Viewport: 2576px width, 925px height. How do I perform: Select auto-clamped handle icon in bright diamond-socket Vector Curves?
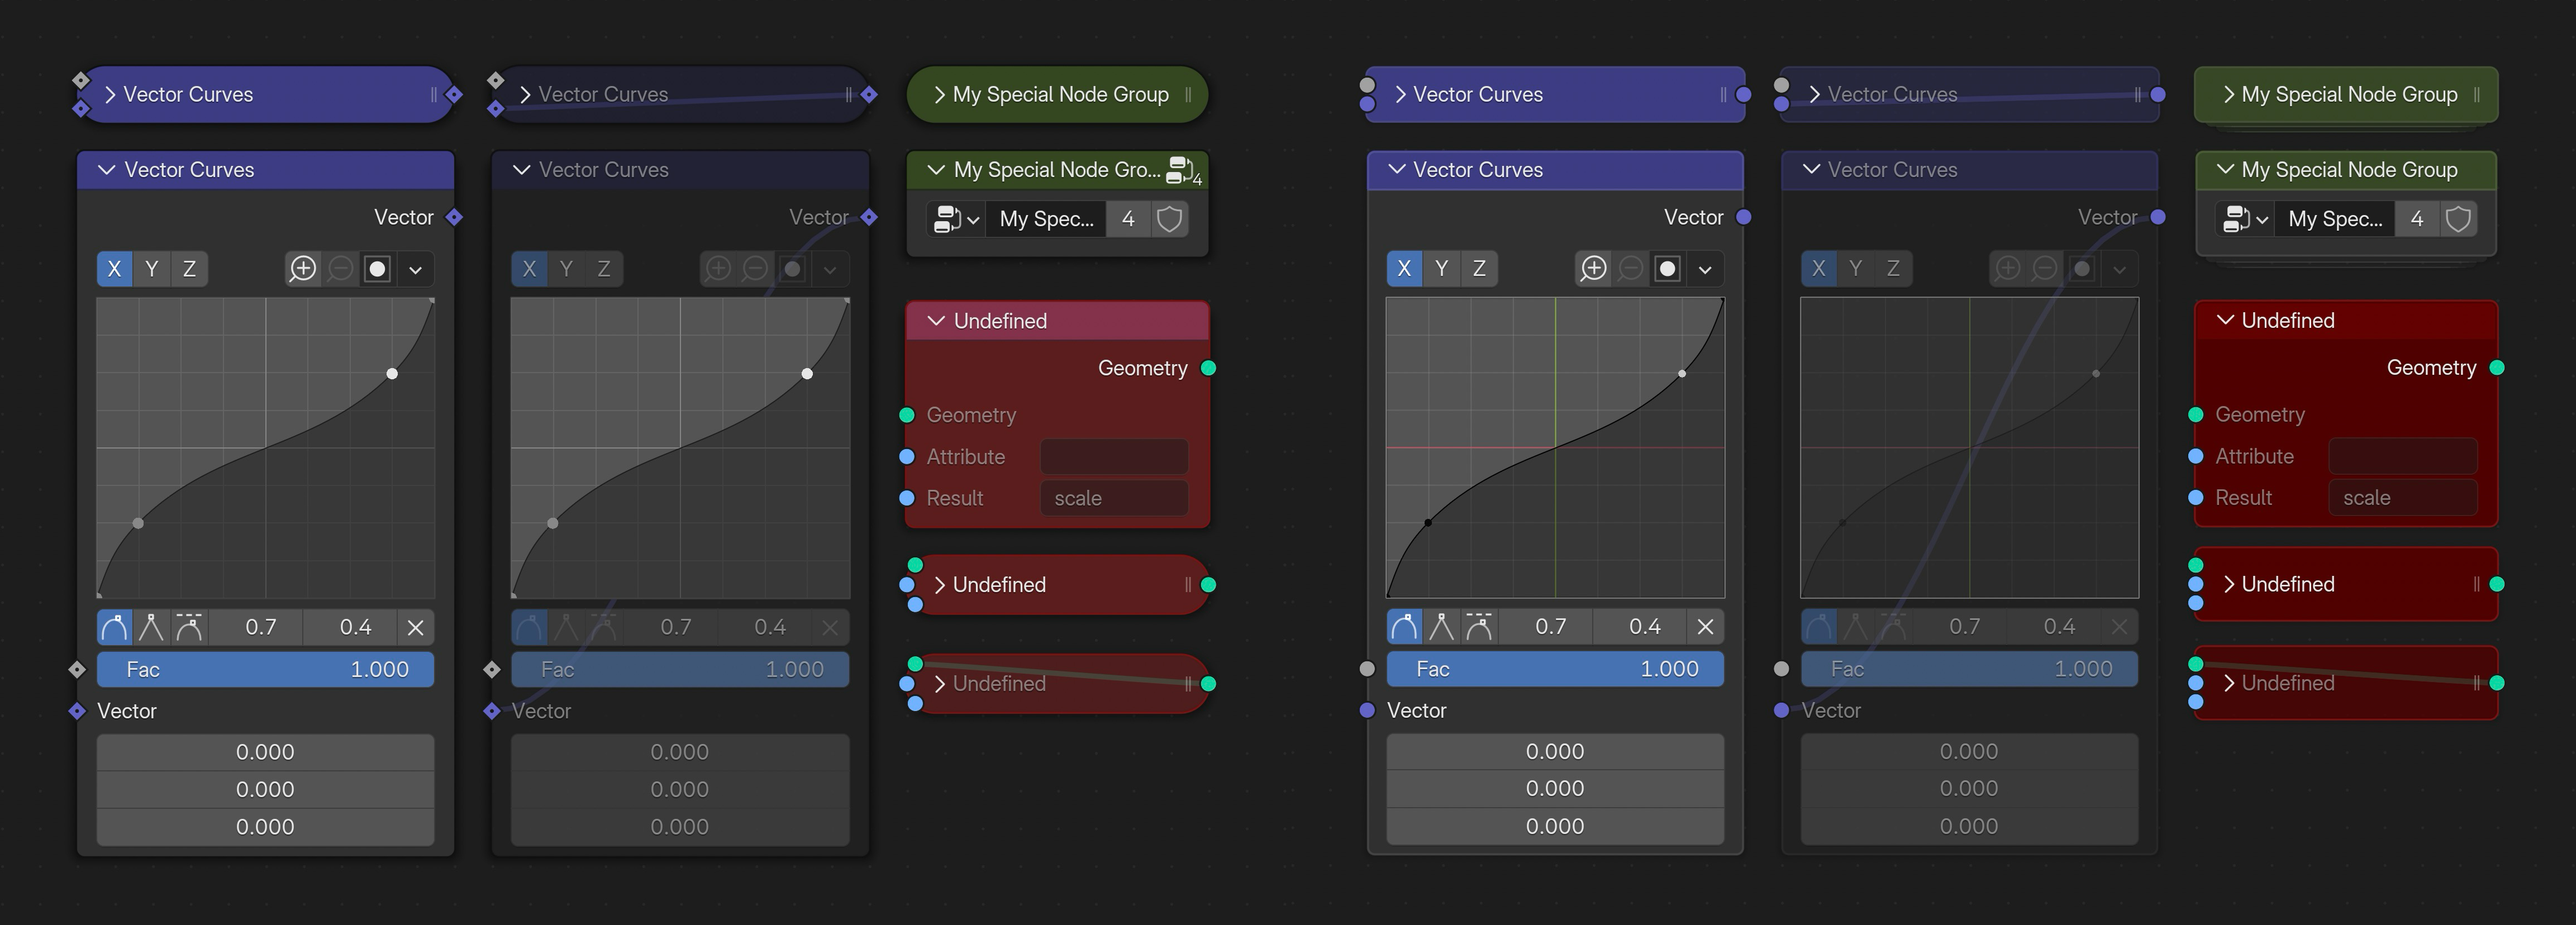coord(189,628)
